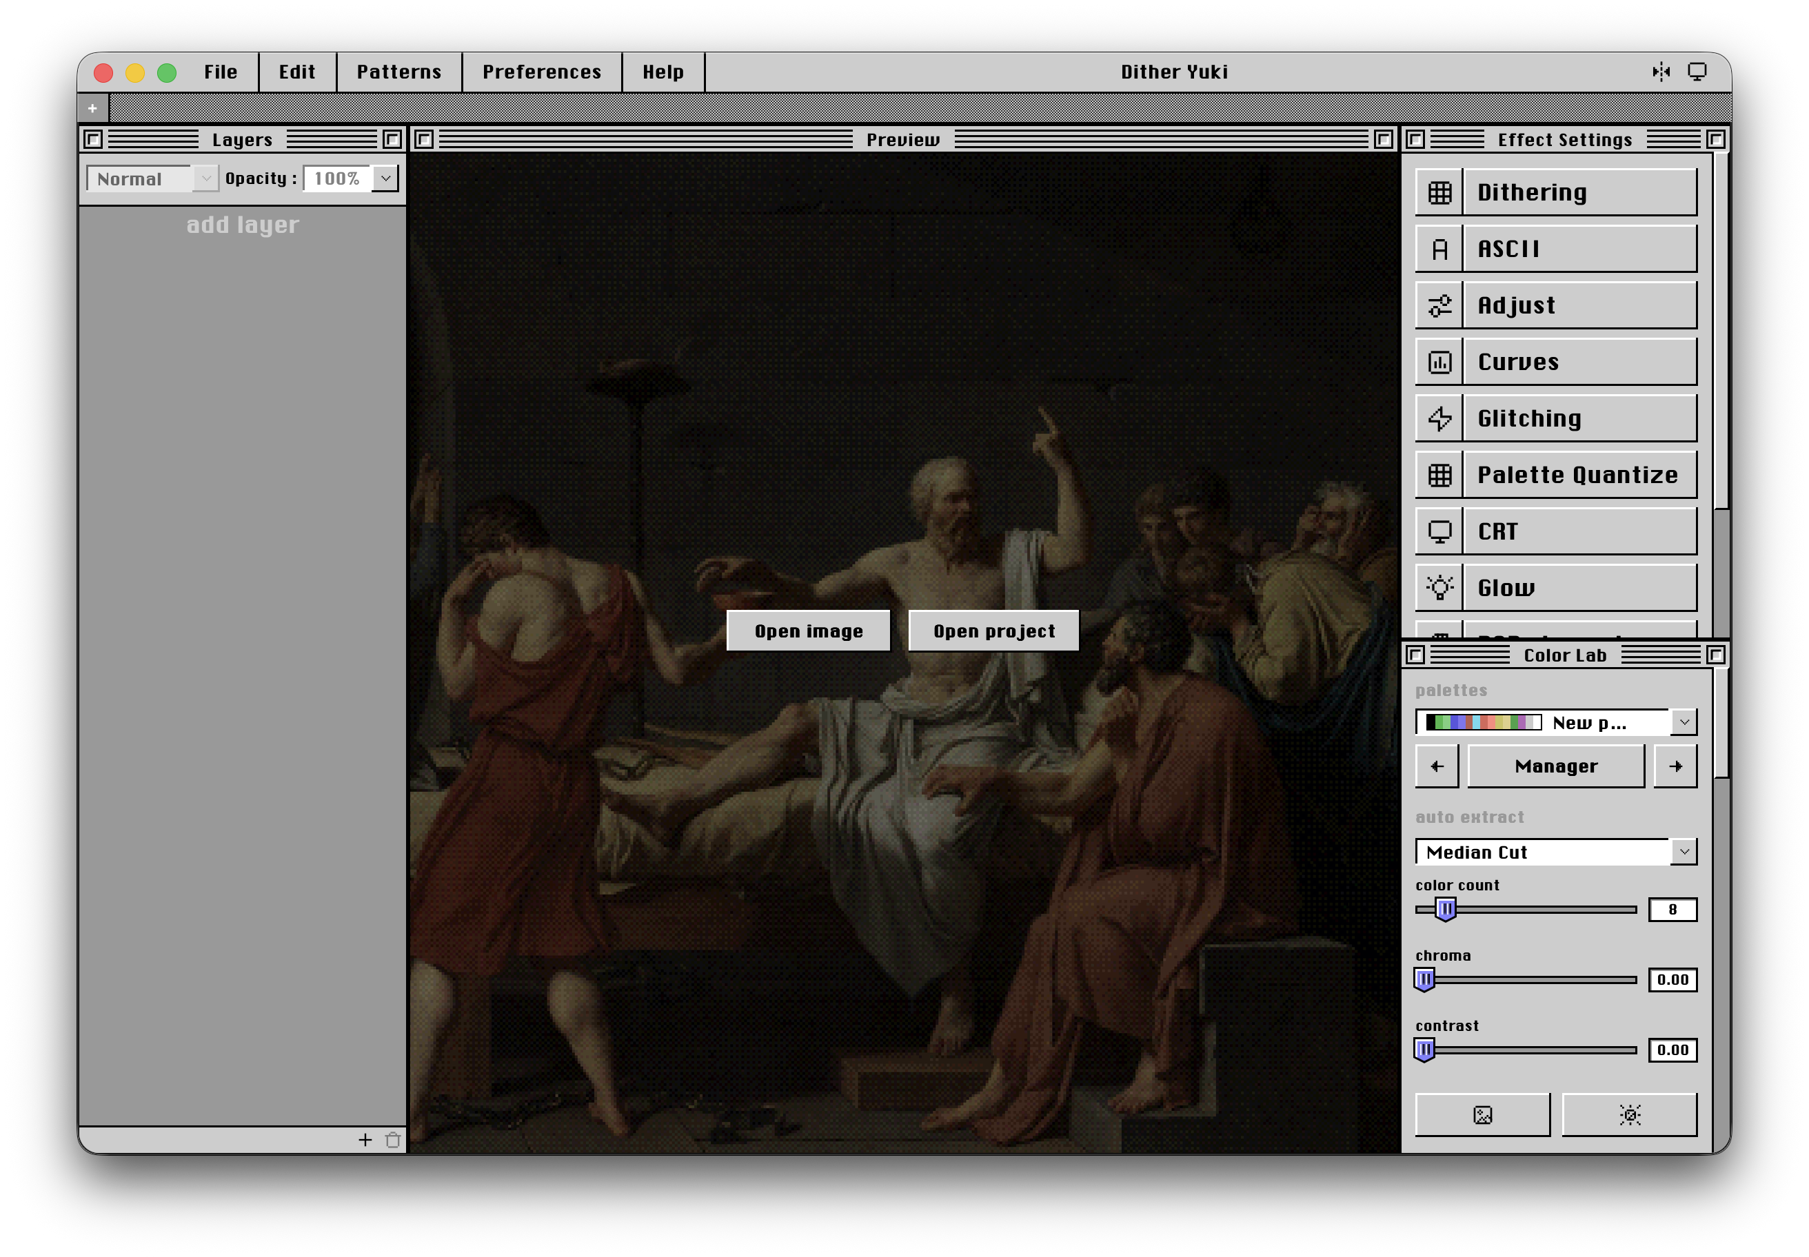This screenshot has width=1809, height=1257.
Task: Select the Glow effect button
Action: pos(1556,589)
